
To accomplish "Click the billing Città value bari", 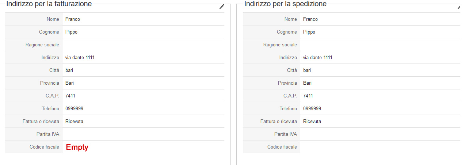I will click(69, 70).
